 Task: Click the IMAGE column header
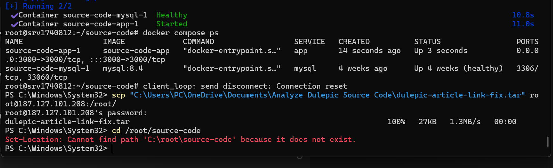[x=114, y=42]
